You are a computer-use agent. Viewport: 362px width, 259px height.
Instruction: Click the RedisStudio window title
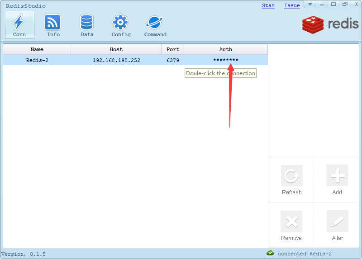click(x=26, y=6)
